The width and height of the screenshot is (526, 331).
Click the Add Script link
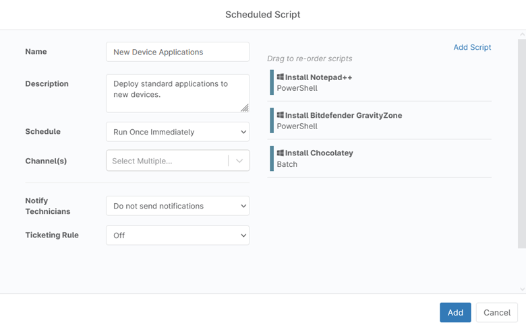tap(472, 48)
